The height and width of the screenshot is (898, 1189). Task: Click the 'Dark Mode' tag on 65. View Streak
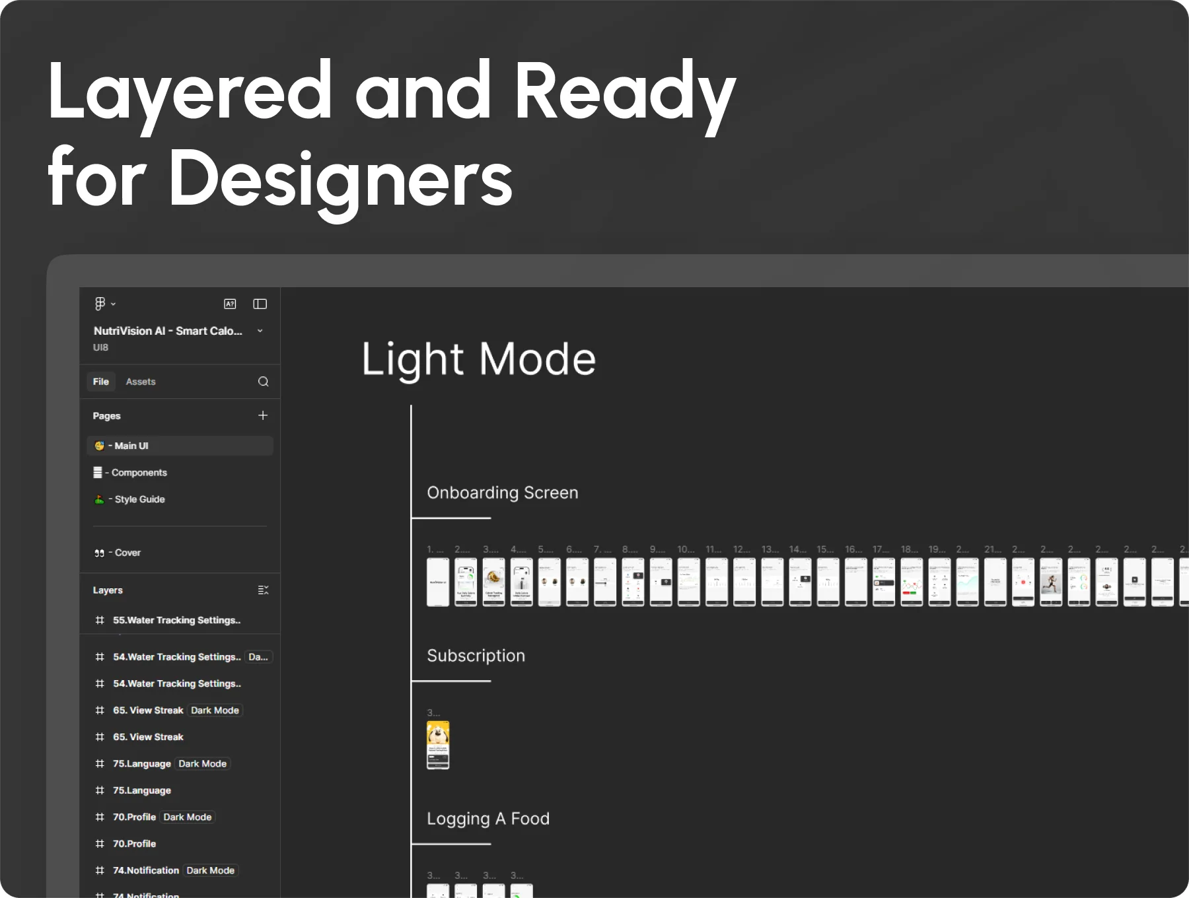[215, 710]
